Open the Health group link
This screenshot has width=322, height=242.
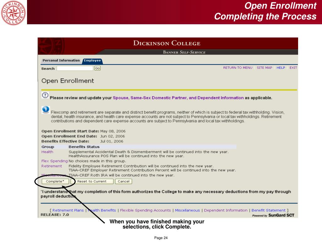47,152
